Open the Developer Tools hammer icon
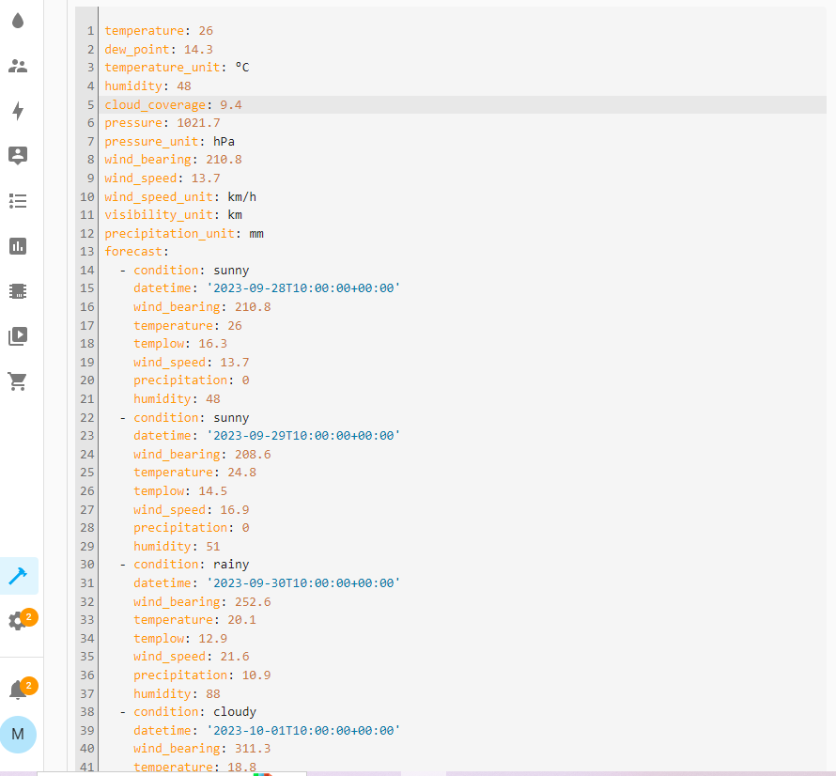The image size is (836, 776). pos(18,578)
